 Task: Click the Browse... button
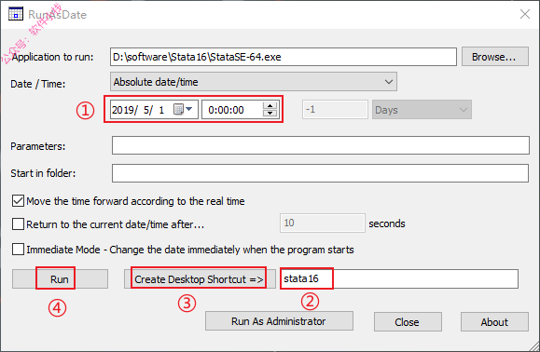click(495, 57)
